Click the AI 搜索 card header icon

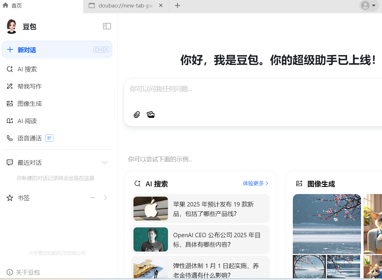pos(137,183)
